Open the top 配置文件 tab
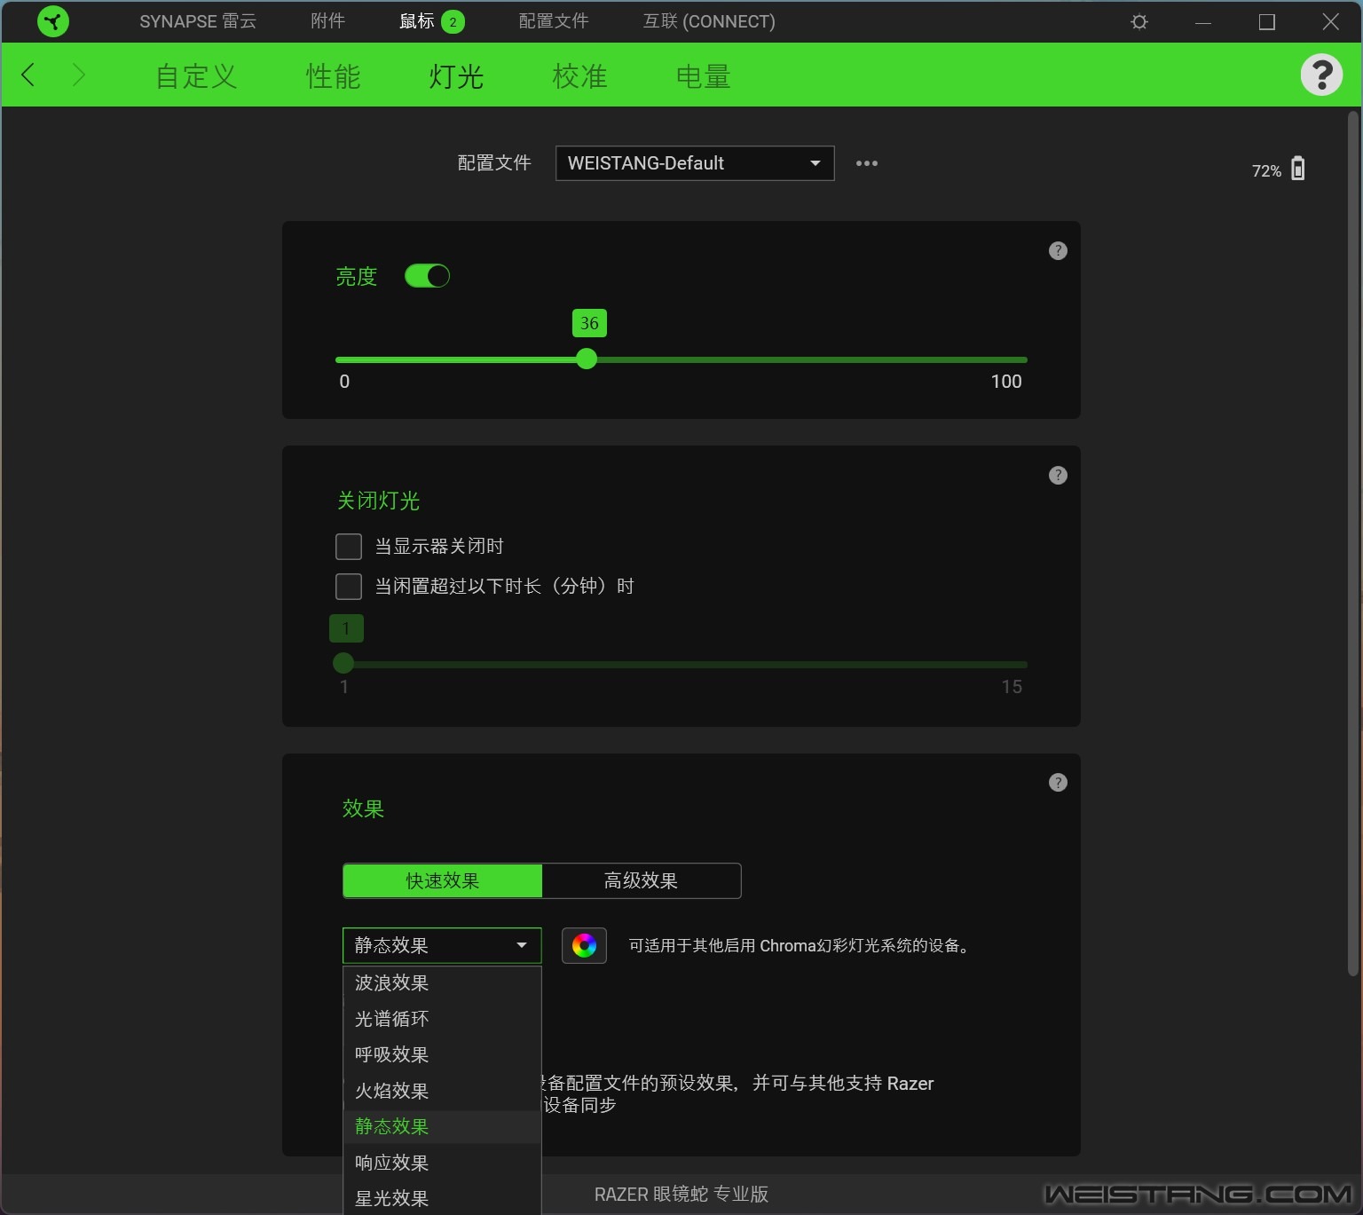The image size is (1363, 1215). point(554,21)
